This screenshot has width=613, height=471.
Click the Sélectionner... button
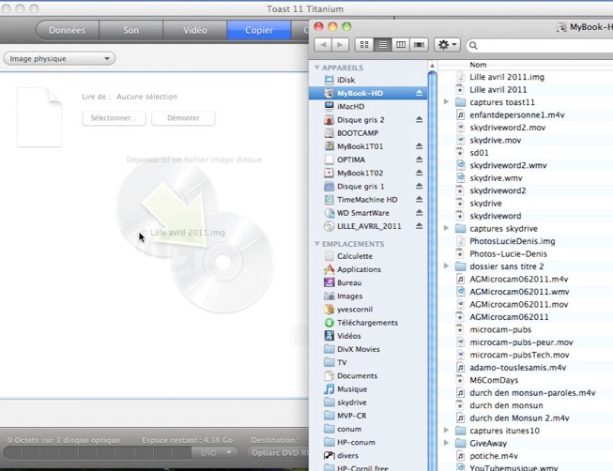coord(114,118)
